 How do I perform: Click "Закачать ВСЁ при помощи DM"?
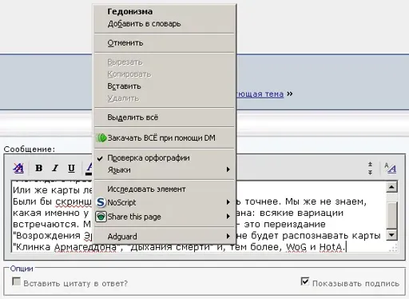(165, 138)
